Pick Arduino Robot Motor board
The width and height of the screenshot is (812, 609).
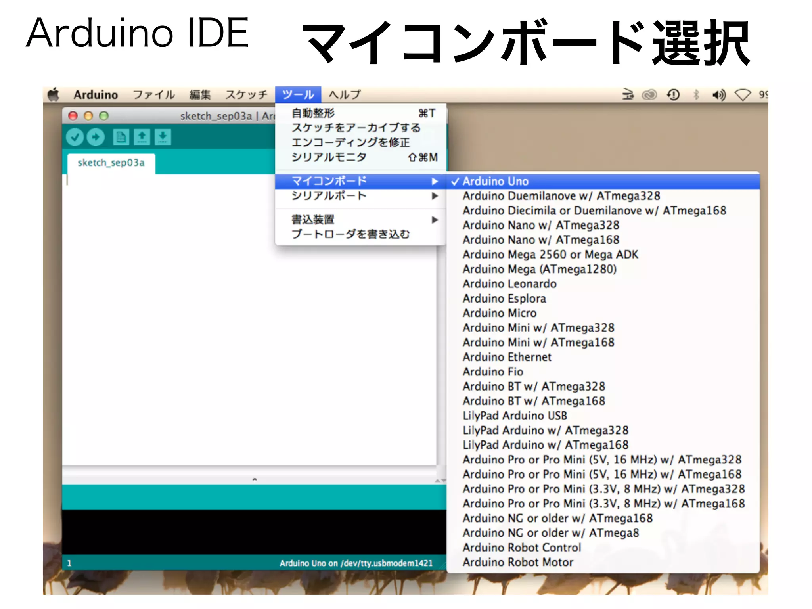point(603,563)
